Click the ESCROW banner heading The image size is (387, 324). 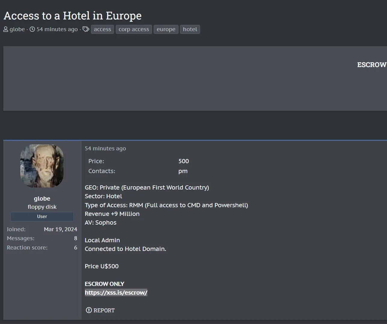click(371, 65)
